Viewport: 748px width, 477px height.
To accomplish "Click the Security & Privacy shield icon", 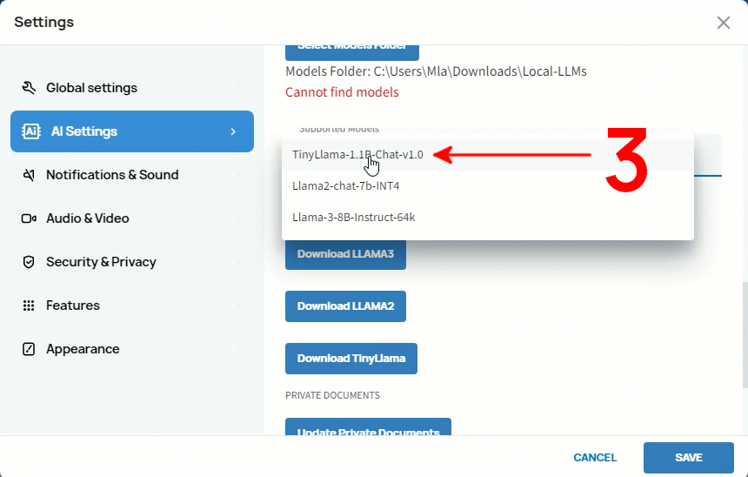I will tap(29, 262).
